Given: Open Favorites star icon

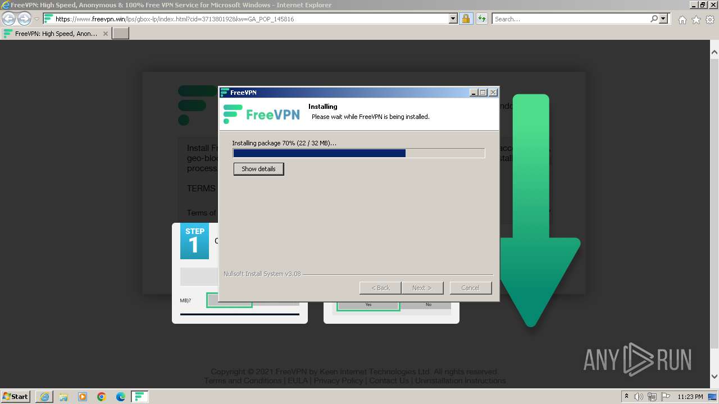Looking at the screenshot, I should pyautogui.click(x=696, y=20).
